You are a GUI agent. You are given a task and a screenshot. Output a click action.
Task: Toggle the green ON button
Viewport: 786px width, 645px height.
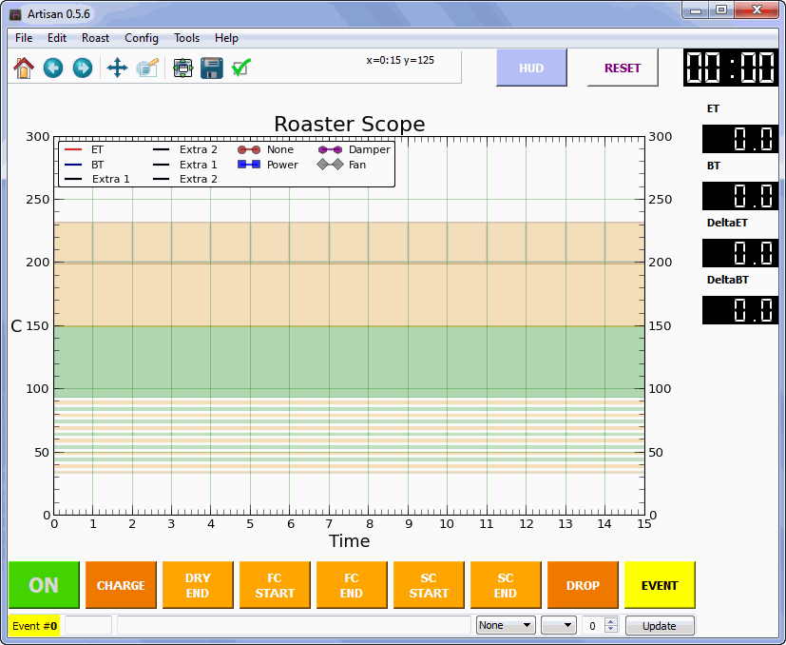click(x=44, y=585)
